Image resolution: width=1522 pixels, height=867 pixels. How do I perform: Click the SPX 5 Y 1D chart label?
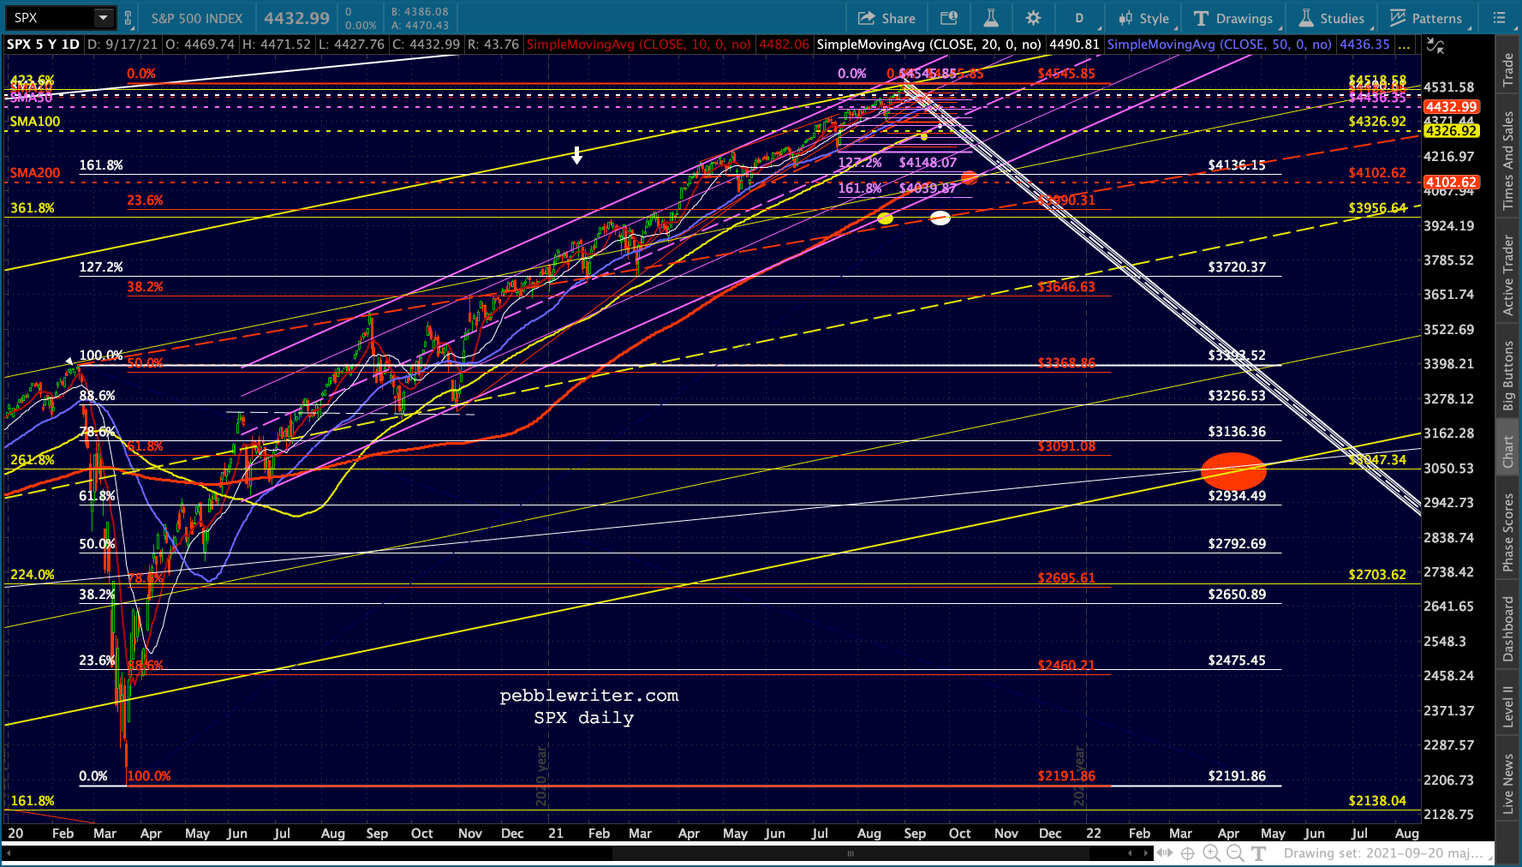pos(43,45)
